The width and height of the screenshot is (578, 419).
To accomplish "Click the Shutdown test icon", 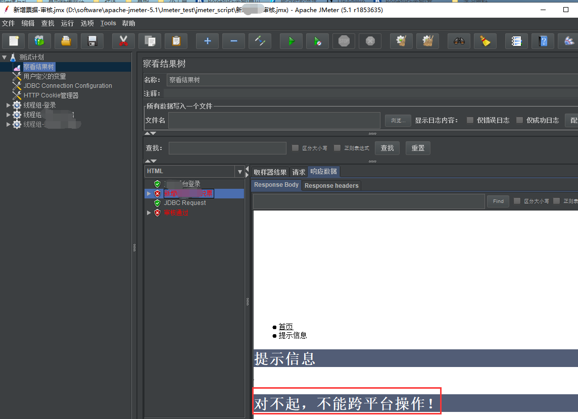I will (x=370, y=41).
